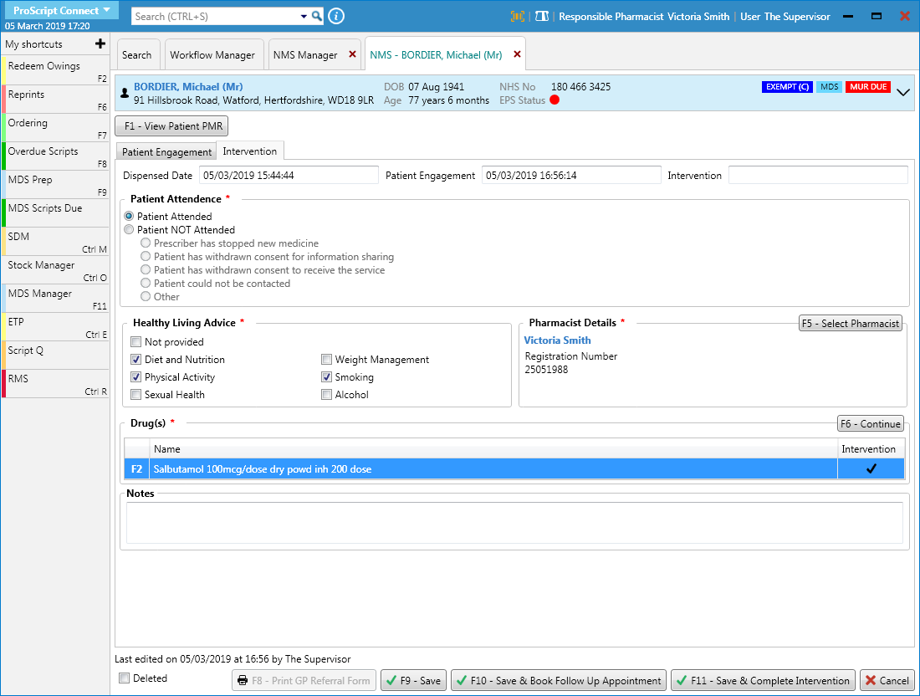This screenshot has width=920, height=696.
Task: Close the NMS - BORDIER, Michael tab
Action: pos(517,54)
